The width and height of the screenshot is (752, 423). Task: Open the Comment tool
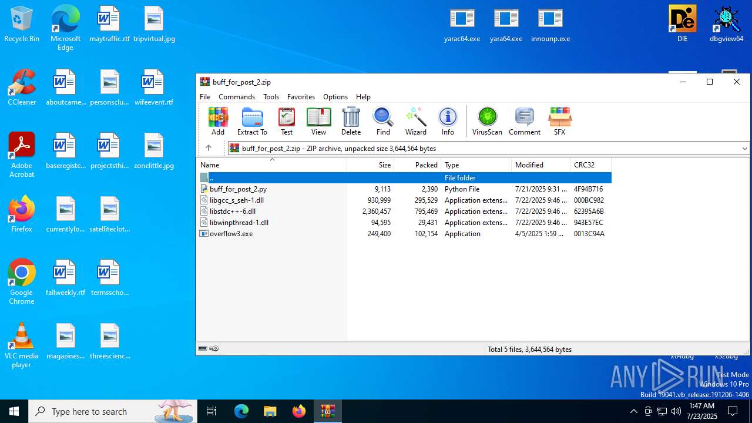coord(525,121)
